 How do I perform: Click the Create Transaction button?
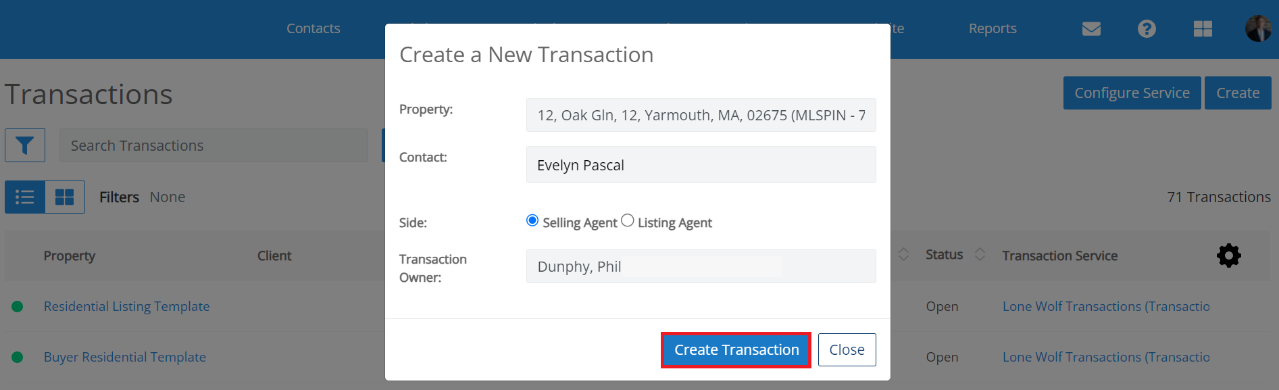(x=736, y=349)
